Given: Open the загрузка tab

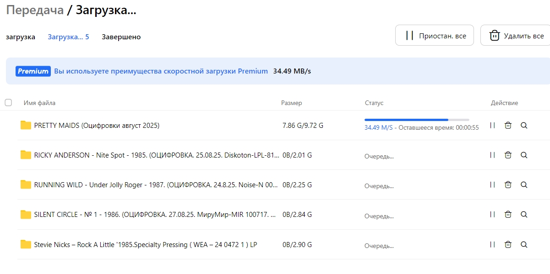Looking at the screenshot, I should 21,37.
